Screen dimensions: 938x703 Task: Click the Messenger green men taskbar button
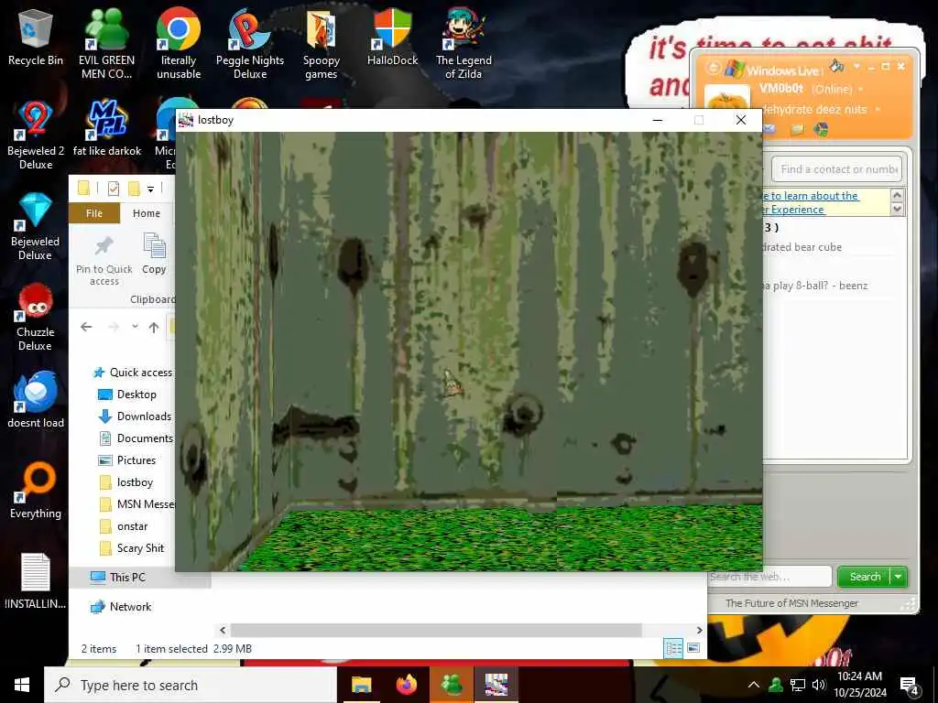(x=452, y=685)
